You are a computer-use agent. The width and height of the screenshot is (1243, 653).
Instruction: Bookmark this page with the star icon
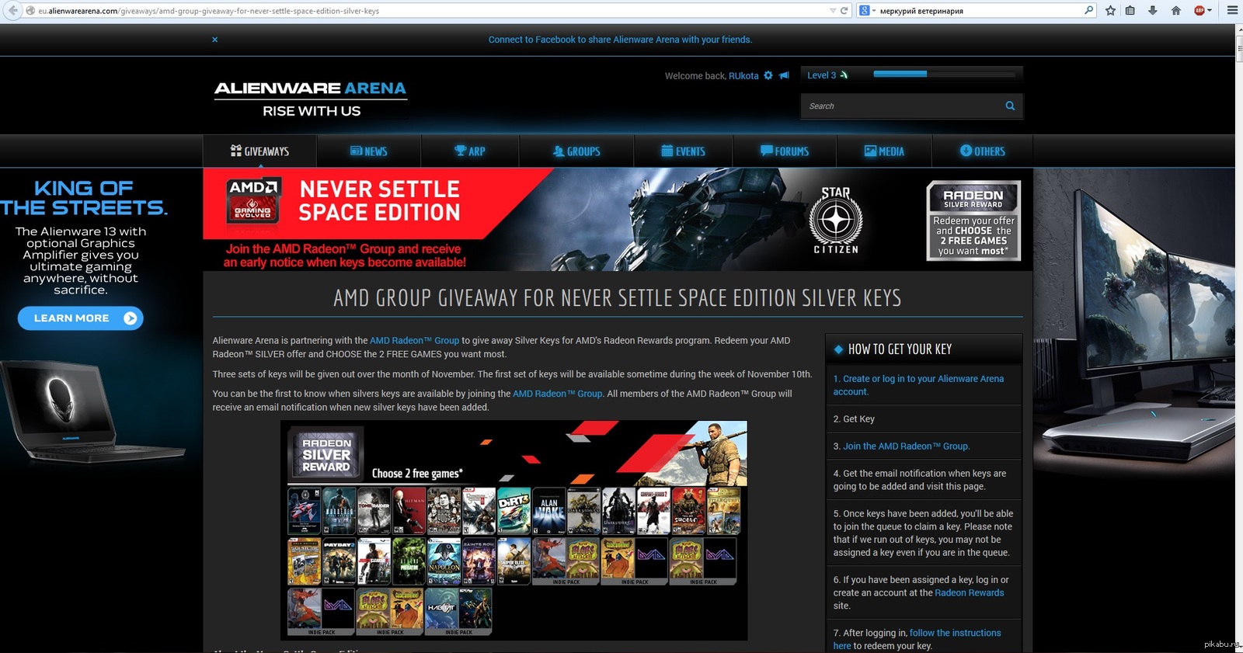pos(1110,11)
